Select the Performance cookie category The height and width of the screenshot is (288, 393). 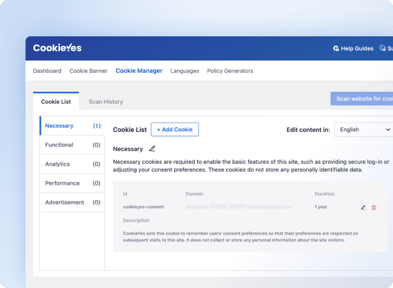pyautogui.click(x=73, y=183)
